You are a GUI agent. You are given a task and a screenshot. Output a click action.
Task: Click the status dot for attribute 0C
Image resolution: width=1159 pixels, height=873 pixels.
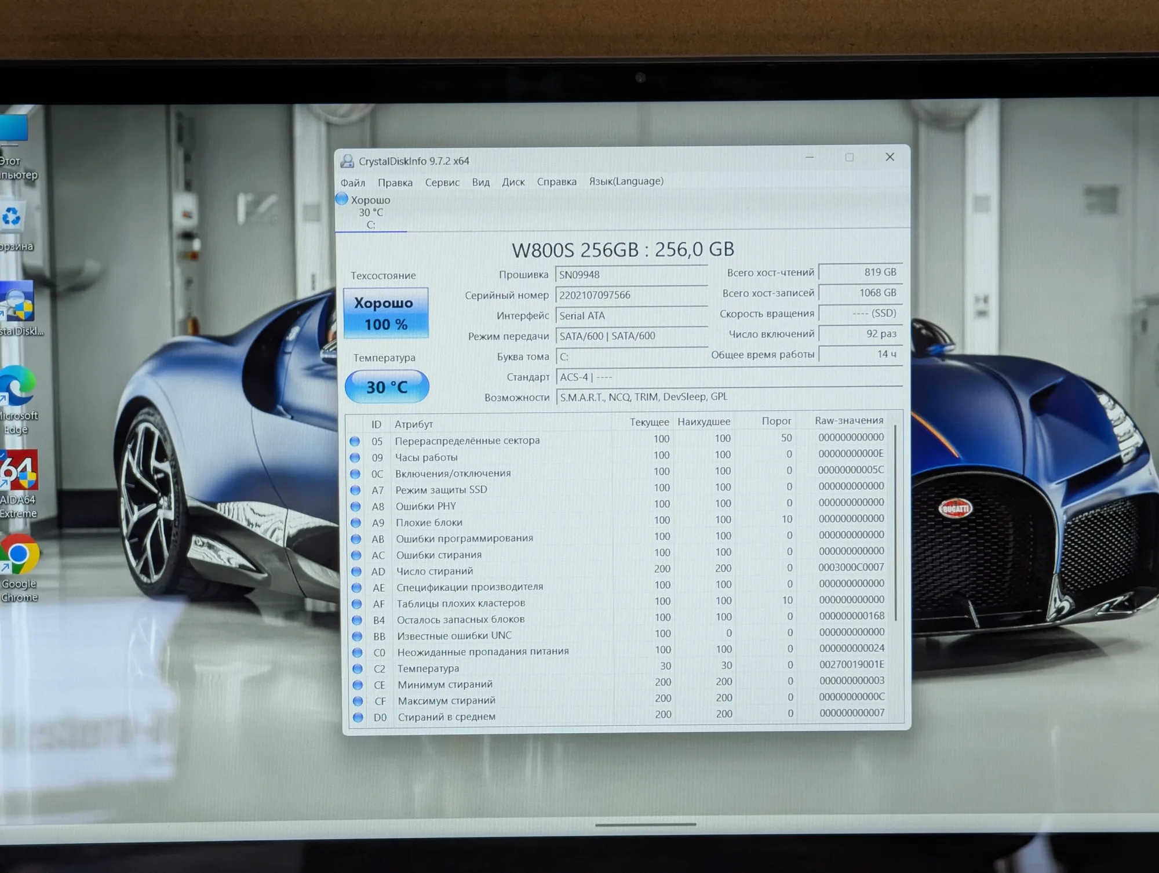coord(355,474)
